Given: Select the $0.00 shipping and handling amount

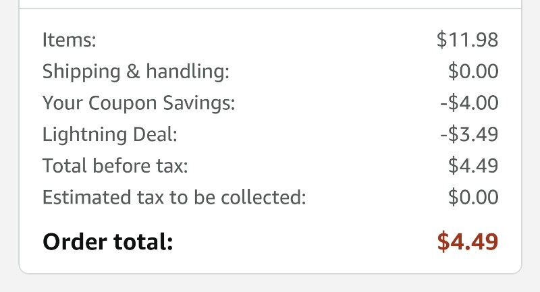Looking at the screenshot, I should (x=473, y=71).
